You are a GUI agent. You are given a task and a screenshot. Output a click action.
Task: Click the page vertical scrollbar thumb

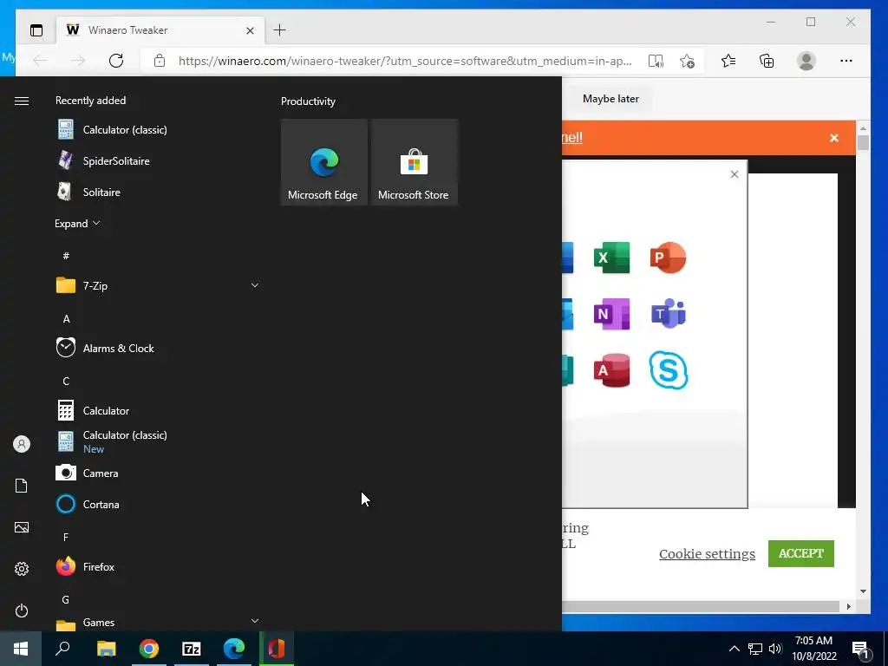tap(863, 141)
